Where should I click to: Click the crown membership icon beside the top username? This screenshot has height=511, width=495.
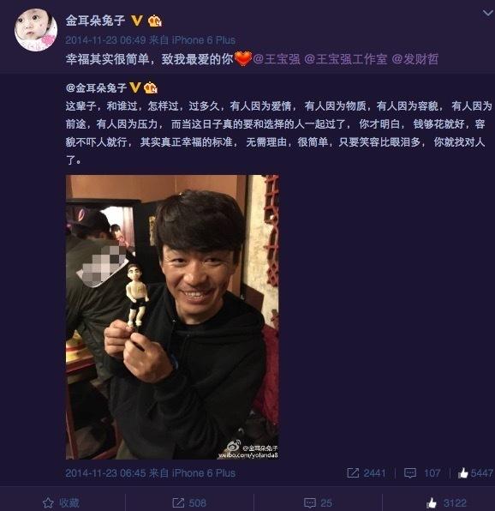(x=155, y=21)
